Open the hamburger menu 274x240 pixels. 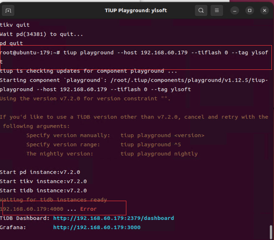coord(217,10)
